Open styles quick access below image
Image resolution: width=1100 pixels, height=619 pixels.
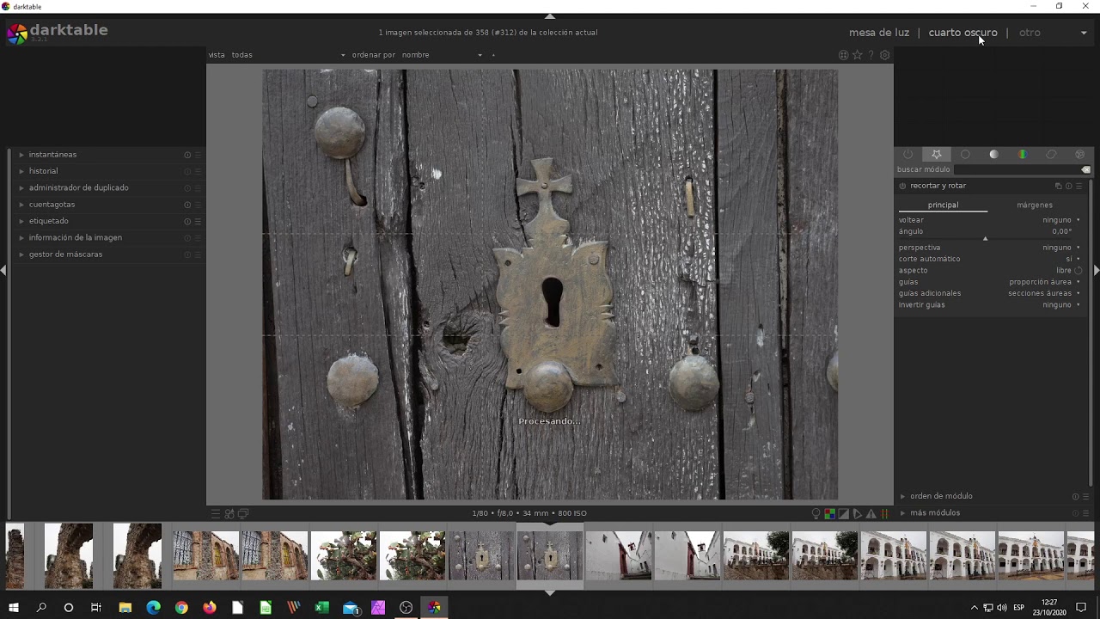(229, 514)
